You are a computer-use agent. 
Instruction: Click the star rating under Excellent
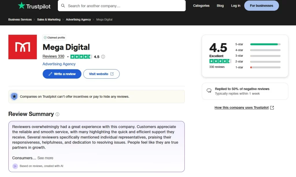click(220, 61)
